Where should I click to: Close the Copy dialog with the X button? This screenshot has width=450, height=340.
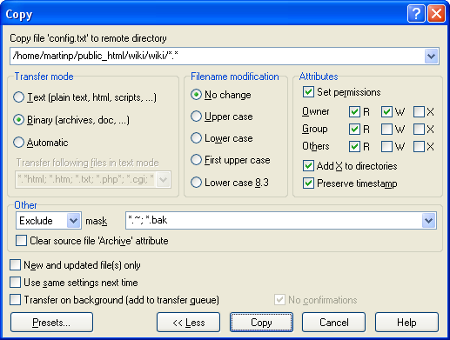coord(436,14)
